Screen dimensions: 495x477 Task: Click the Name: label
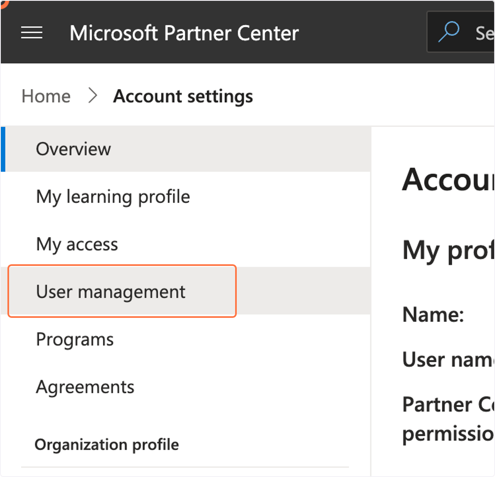point(433,315)
